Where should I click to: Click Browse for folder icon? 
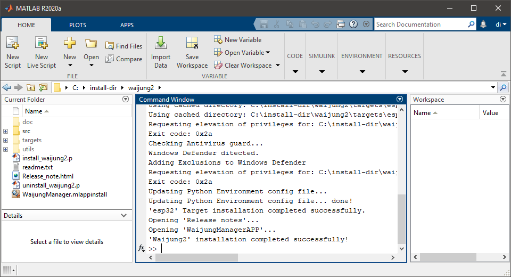[x=43, y=87]
